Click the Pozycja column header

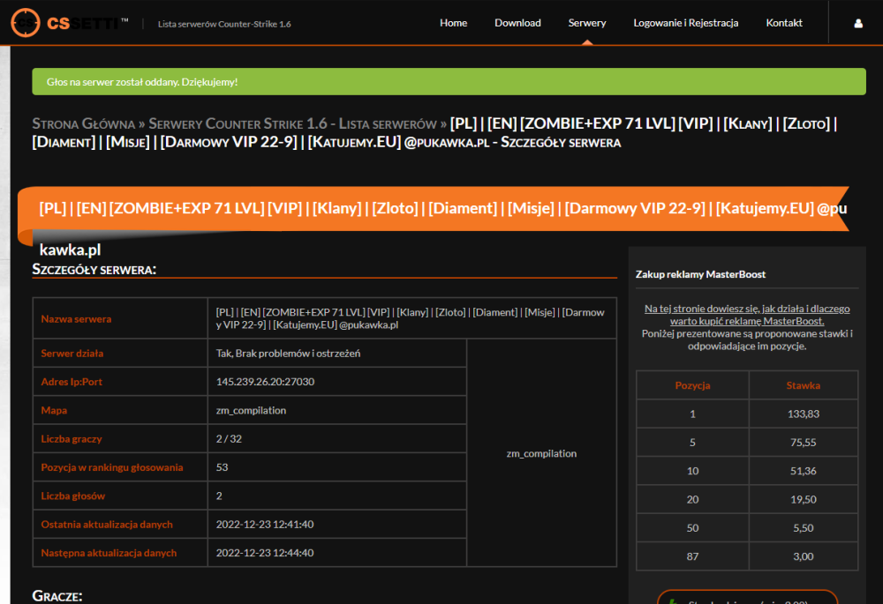coord(692,385)
